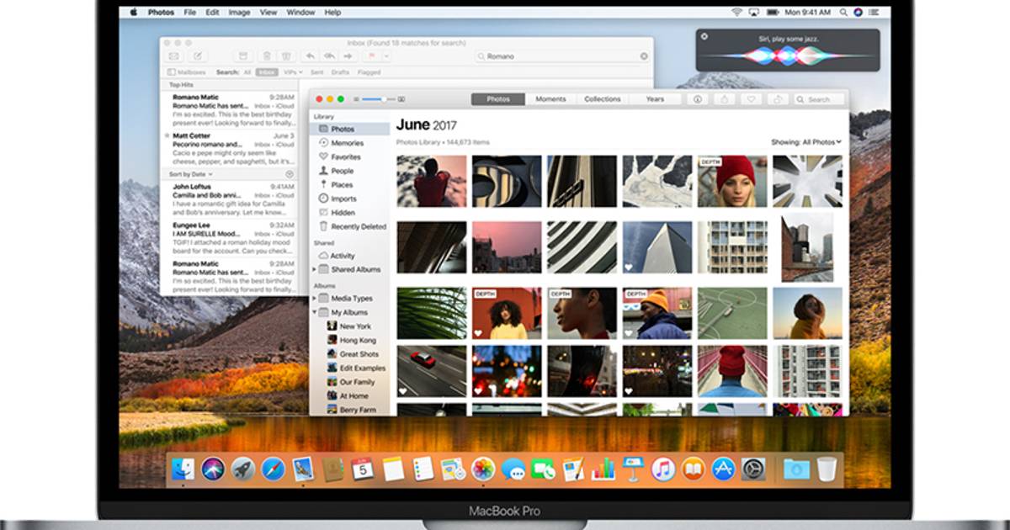This screenshot has height=530, width=1010.
Task: Open Recently Deleted trash item
Action: (357, 226)
